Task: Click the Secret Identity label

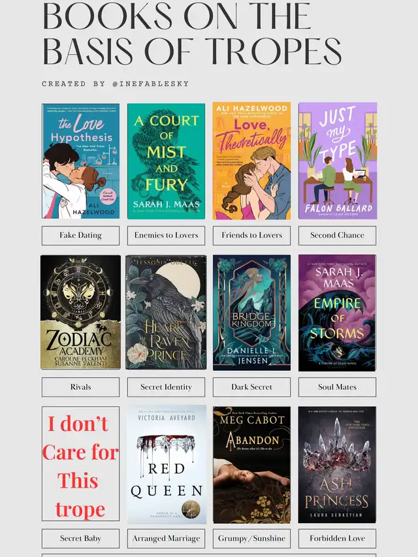Action: pyautogui.click(x=166, y=387)
